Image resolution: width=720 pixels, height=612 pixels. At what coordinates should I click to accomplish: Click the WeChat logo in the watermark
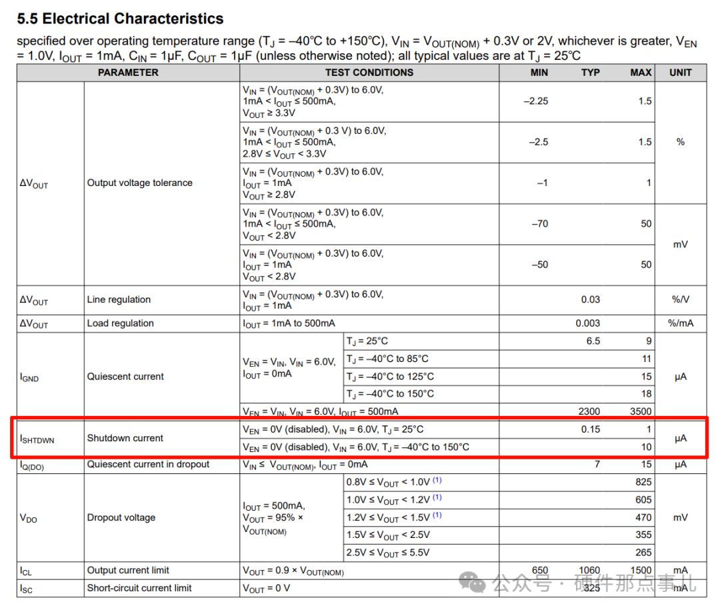click(x=473, y=582)
